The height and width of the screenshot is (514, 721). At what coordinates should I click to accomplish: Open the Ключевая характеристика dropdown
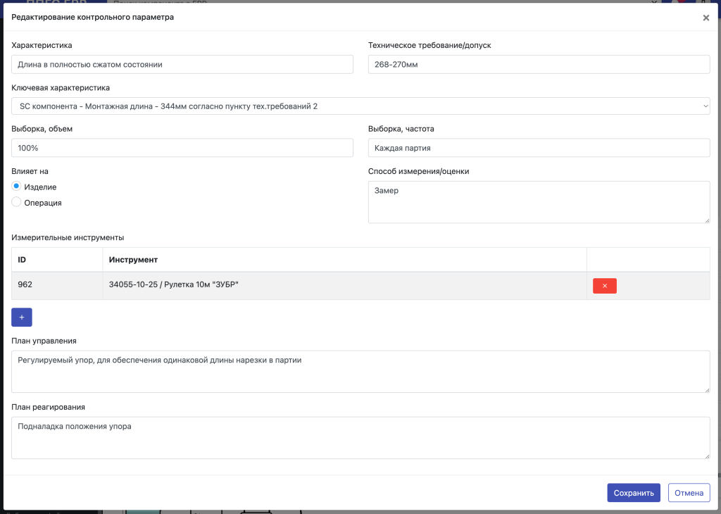360,106
